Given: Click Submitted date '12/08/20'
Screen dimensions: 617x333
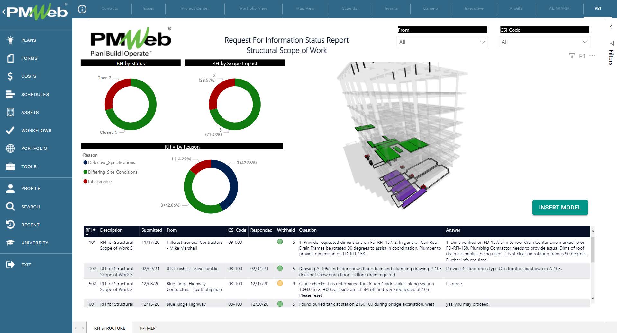Looking at the screenshot, I should point(150,284).
